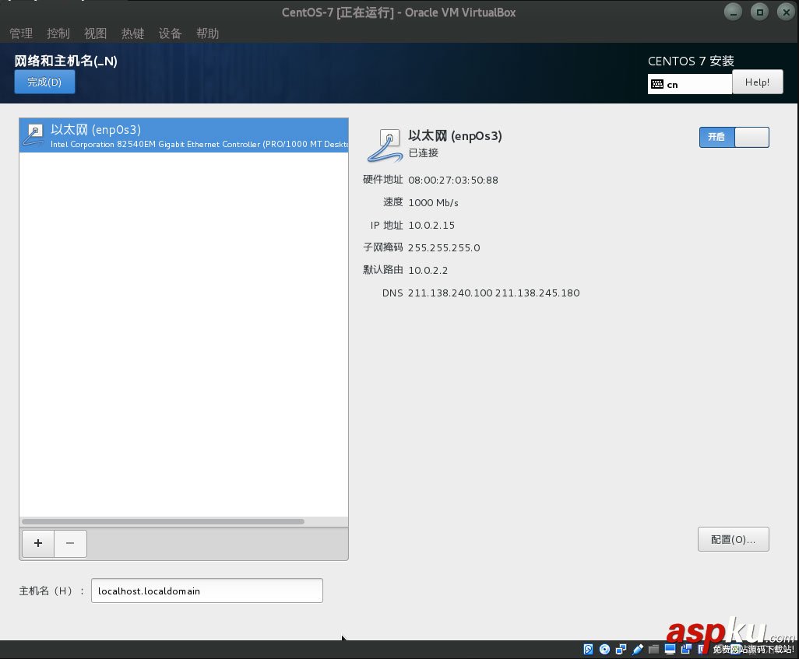
Task: Open network settings via 配置(O) button
Action: pos(733,539)
